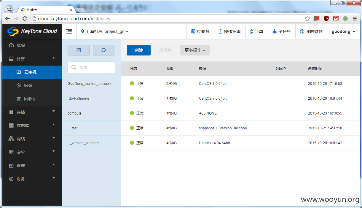Click the 状态 column header
362x208 pixels.
(133, 69)
